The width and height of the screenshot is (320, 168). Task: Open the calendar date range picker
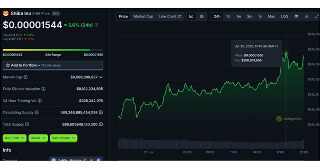click(296, 17)
